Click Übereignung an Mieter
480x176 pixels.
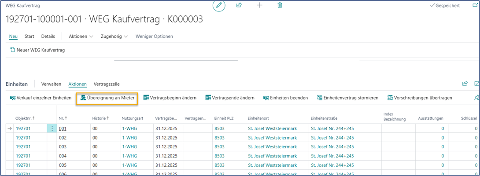[x=107, y=98]
